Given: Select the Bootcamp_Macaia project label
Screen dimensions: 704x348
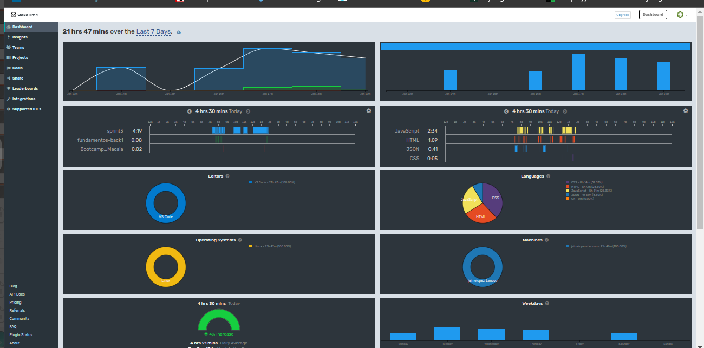Looking at the screenshot, I should (x=102, y=149).
